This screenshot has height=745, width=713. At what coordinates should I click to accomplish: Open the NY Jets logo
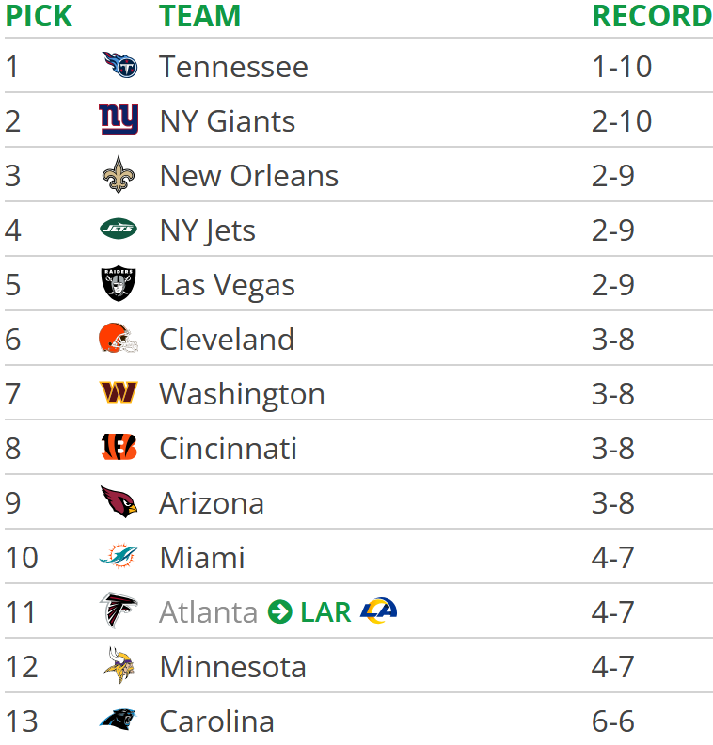[x=119, y=229]
